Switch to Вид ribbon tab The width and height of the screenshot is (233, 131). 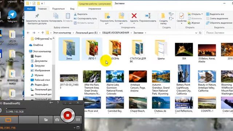72,9
